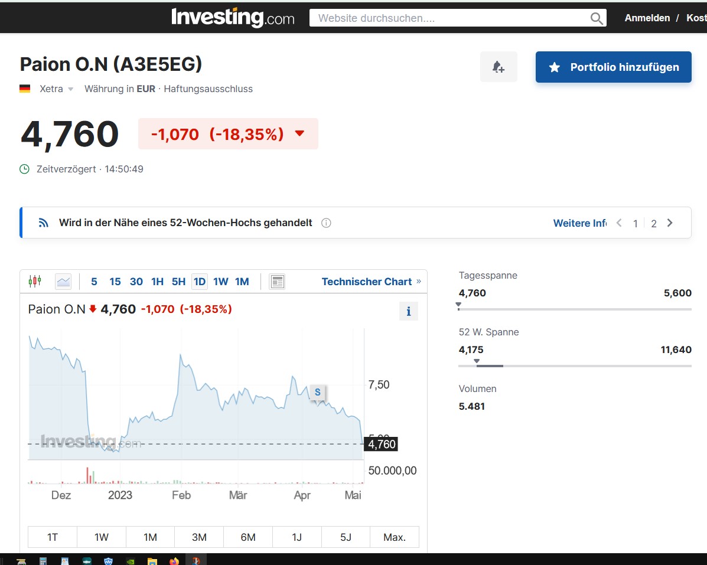Set chart interval to 1W
Screen dimensions: 707x565
220,282
